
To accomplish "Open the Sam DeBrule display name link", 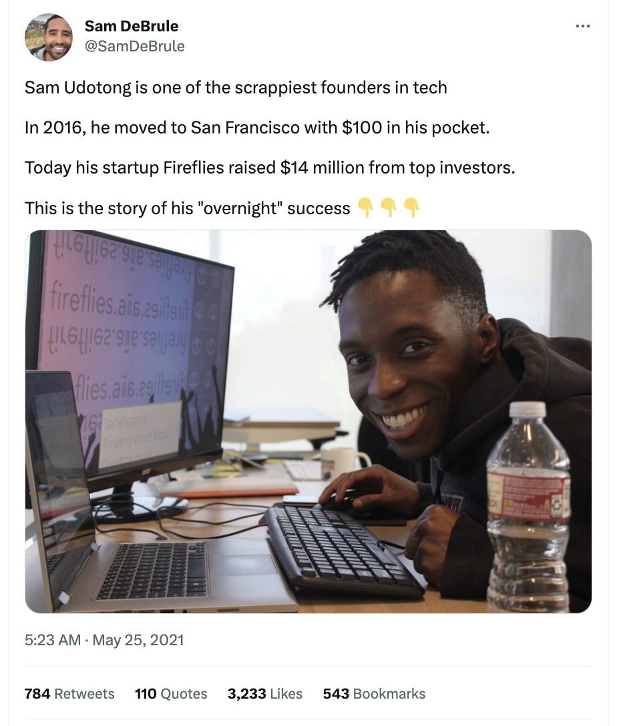I will coord(132,27).
